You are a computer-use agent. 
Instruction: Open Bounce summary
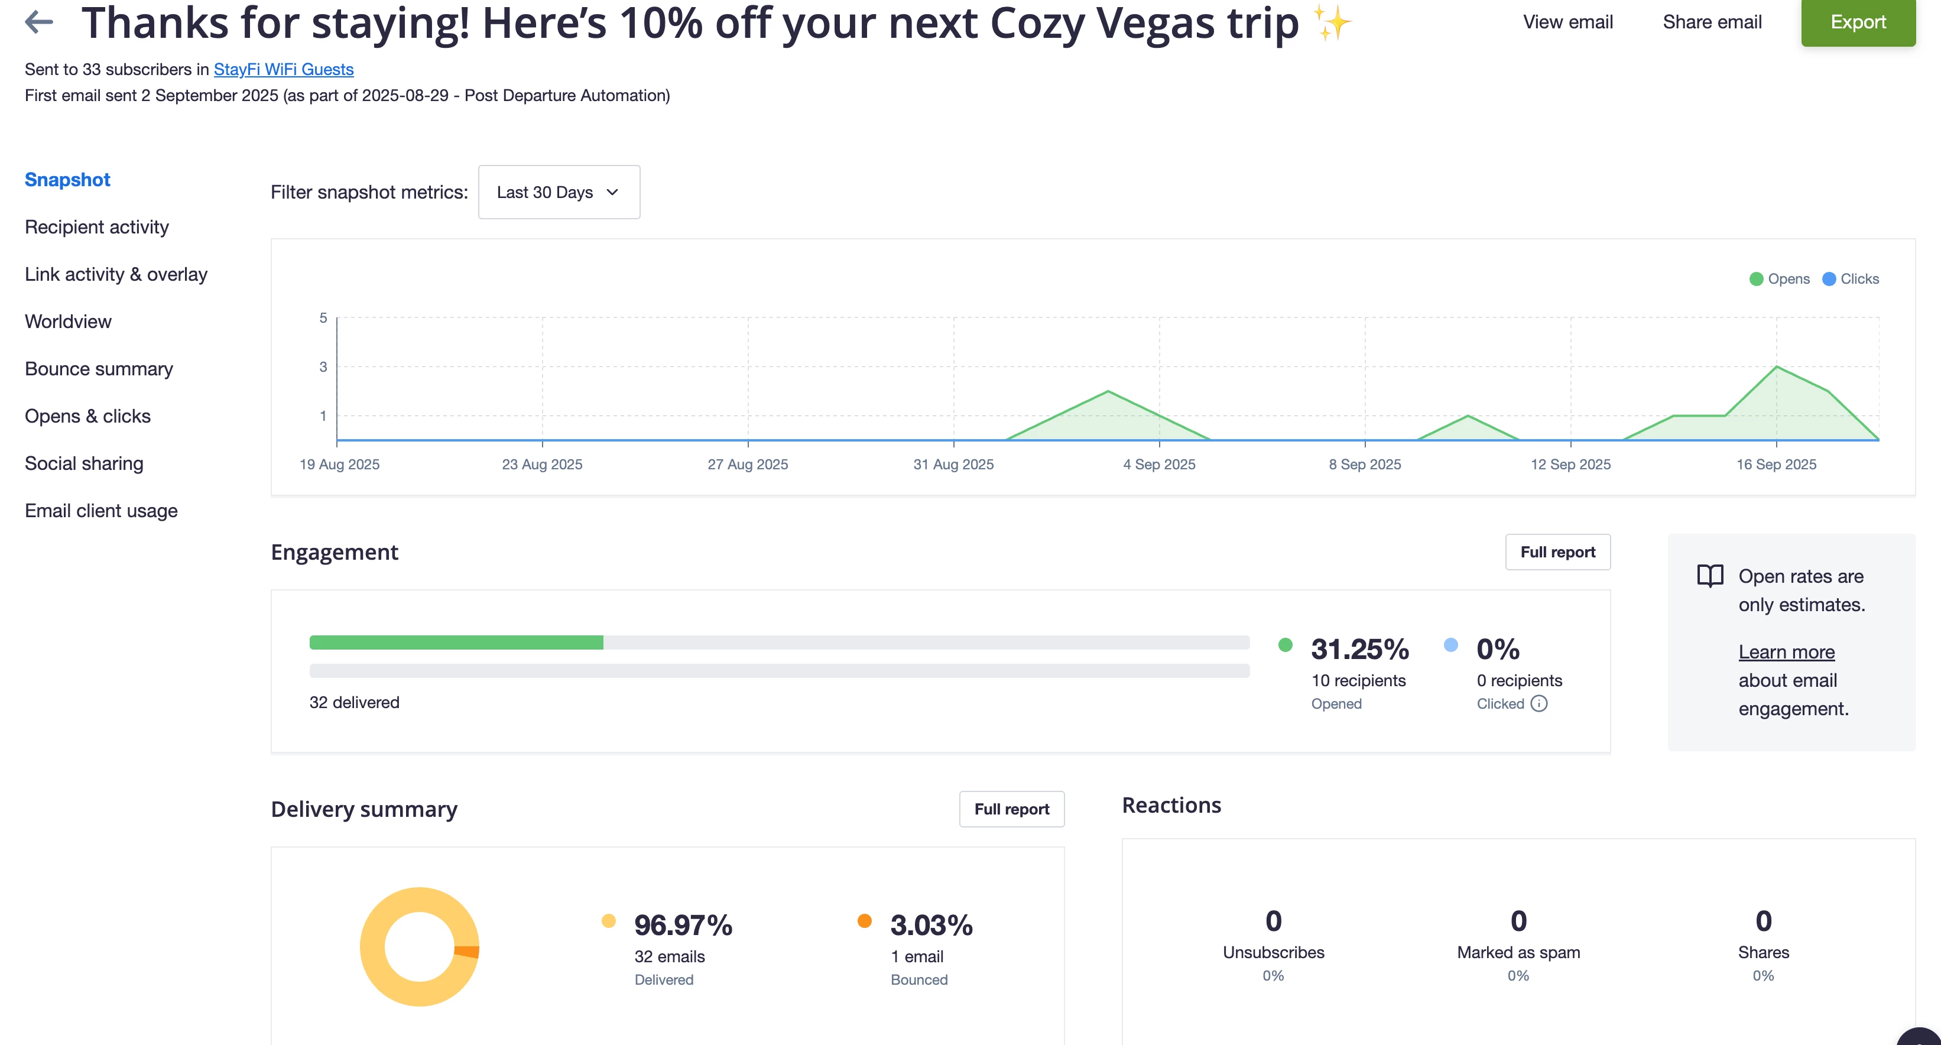pyautogui.click(x=99, y=369)
